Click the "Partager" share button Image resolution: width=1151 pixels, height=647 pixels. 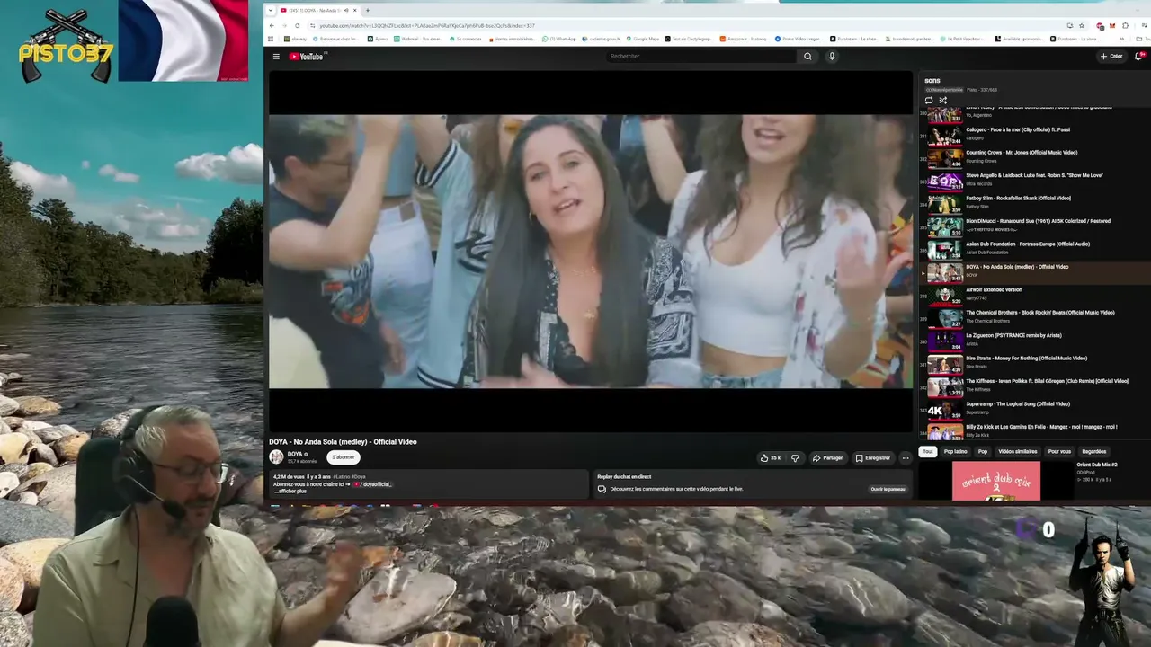coord(828,458)
